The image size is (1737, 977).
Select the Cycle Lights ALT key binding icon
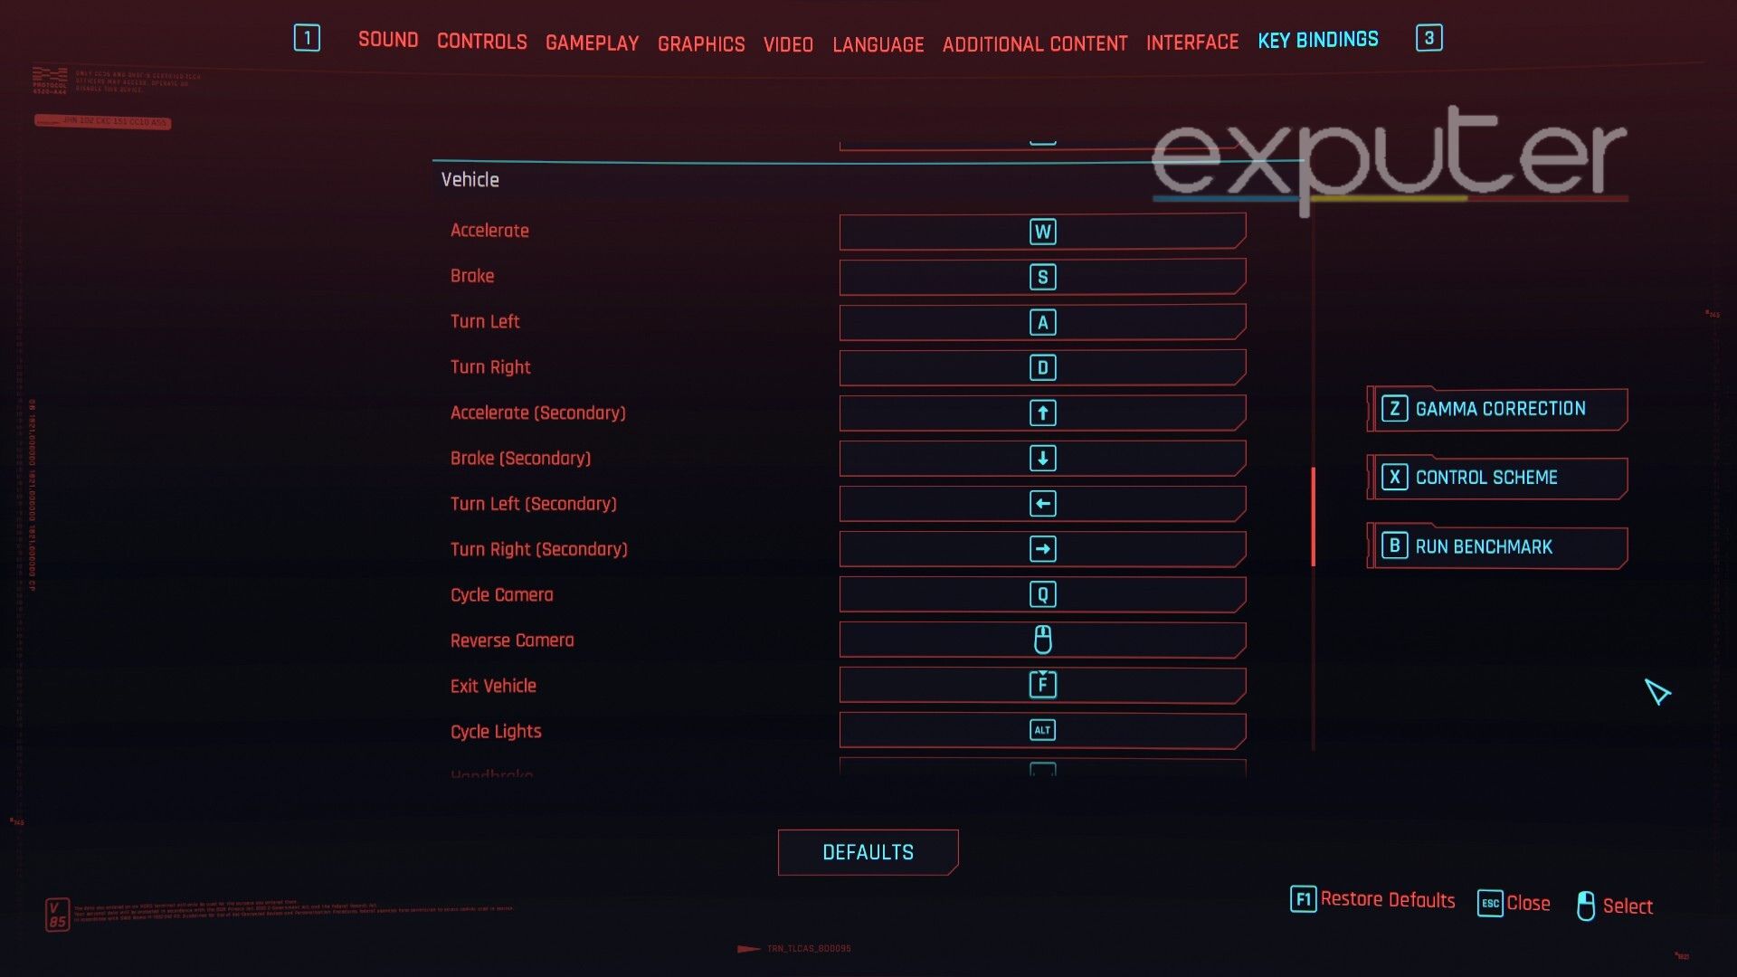(x=1040, y=730)
